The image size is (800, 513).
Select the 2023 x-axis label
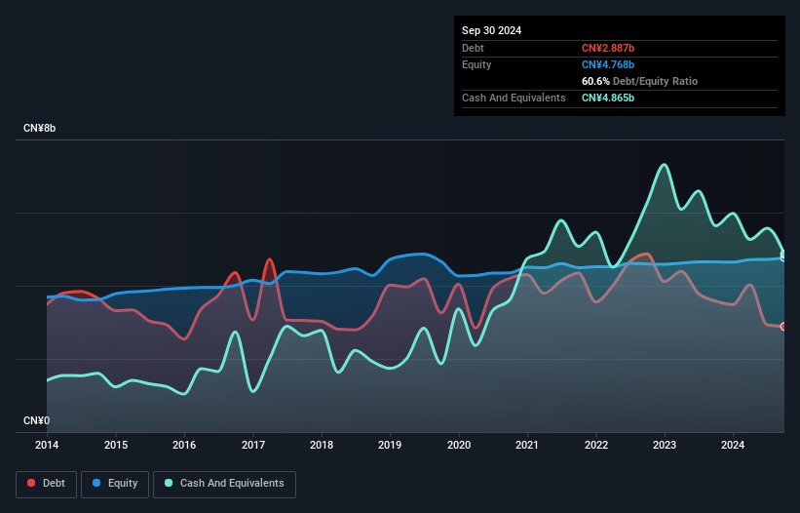tap(665, 445)
